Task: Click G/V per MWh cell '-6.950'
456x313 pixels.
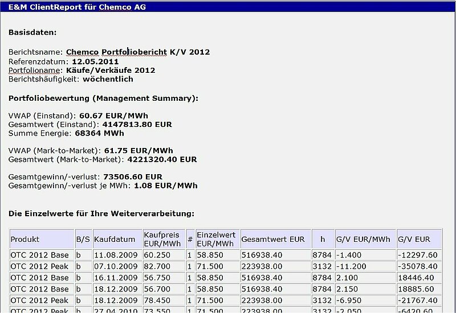Action: (x=365, y=300)
